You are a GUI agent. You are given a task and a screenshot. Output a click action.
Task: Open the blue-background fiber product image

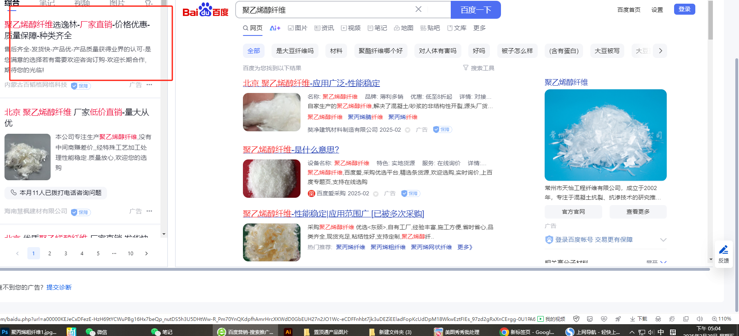[605, 135]
